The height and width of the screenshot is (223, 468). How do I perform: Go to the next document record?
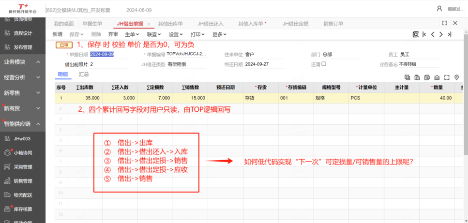[x=441, y=34]
